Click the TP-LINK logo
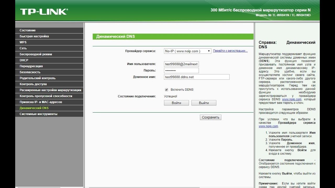The image size is (335, 188). pyautogui.click(x=44, y=11)
